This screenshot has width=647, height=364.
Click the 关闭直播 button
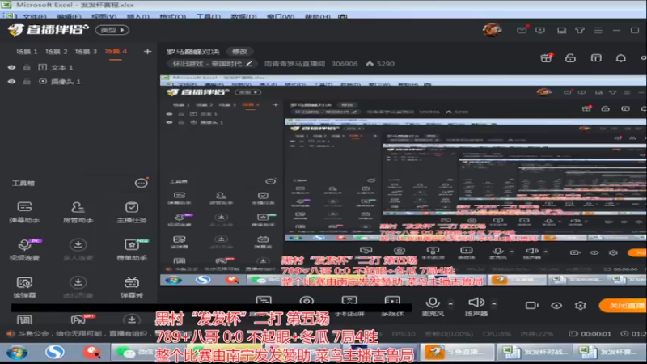tap(623, 306)
